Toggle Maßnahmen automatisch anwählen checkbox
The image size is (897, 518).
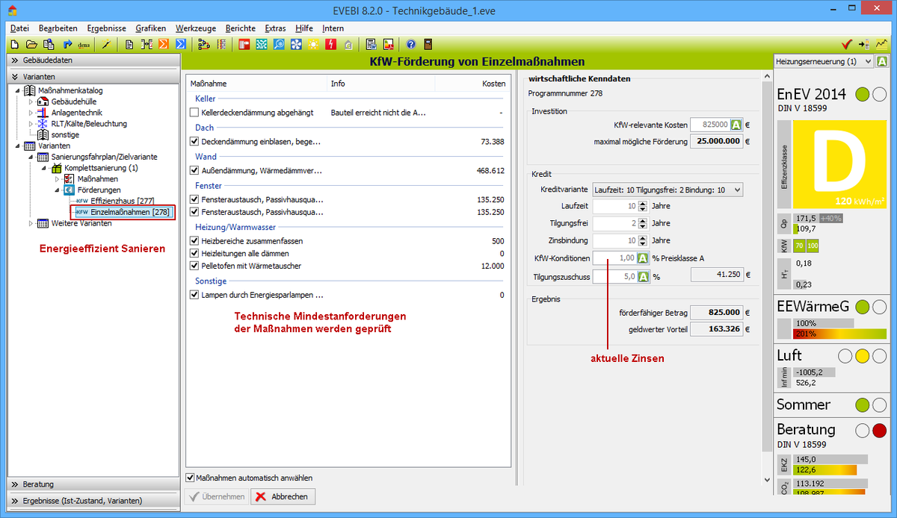(190, 478)
